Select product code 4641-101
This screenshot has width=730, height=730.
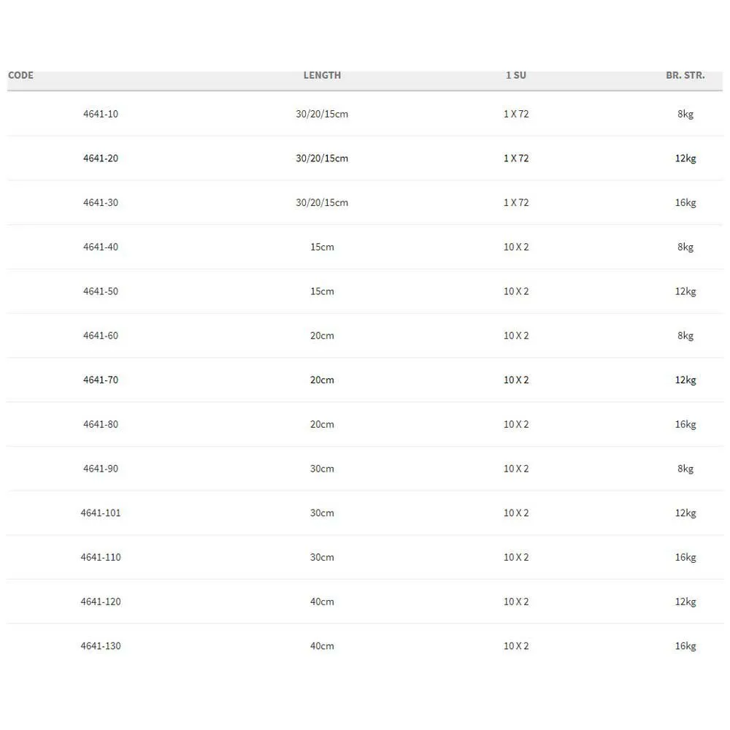coord(101,513)
